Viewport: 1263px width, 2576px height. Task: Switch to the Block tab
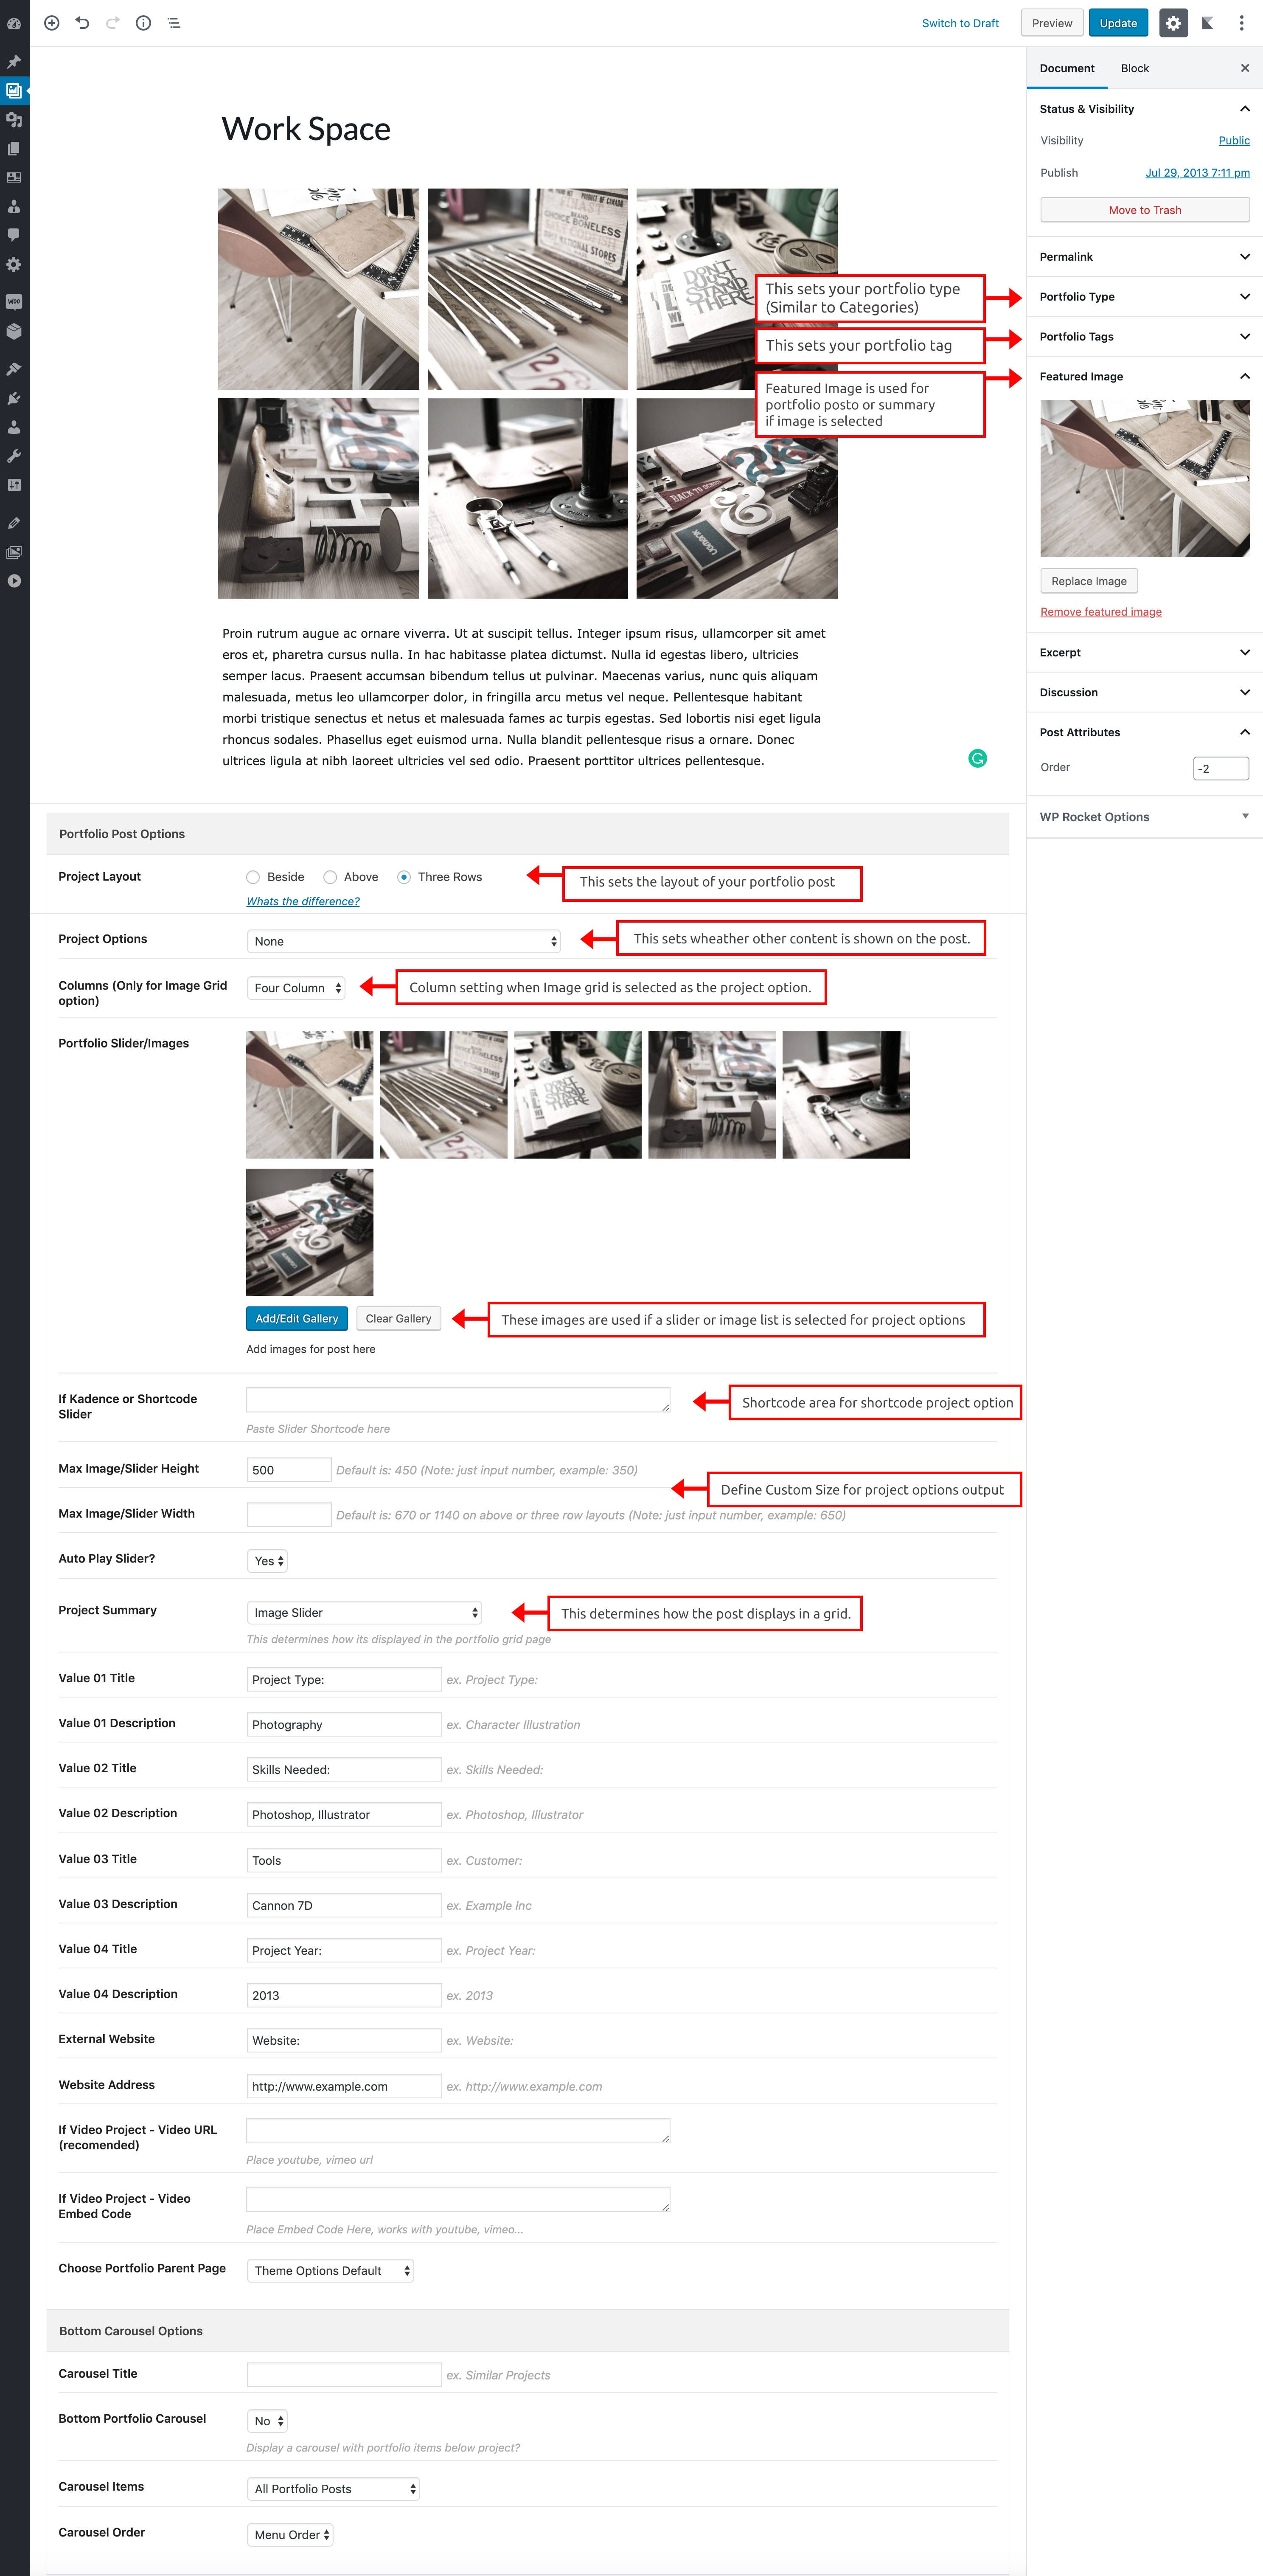pyautogui.click(x=1135, y=68)
